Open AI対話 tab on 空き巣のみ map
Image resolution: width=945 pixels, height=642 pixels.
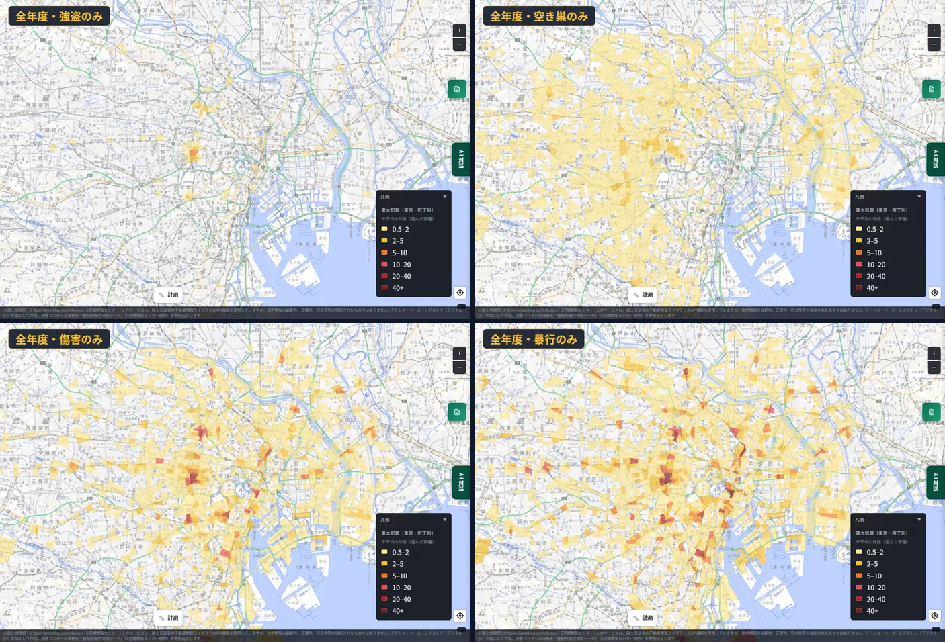coord(936,159)
